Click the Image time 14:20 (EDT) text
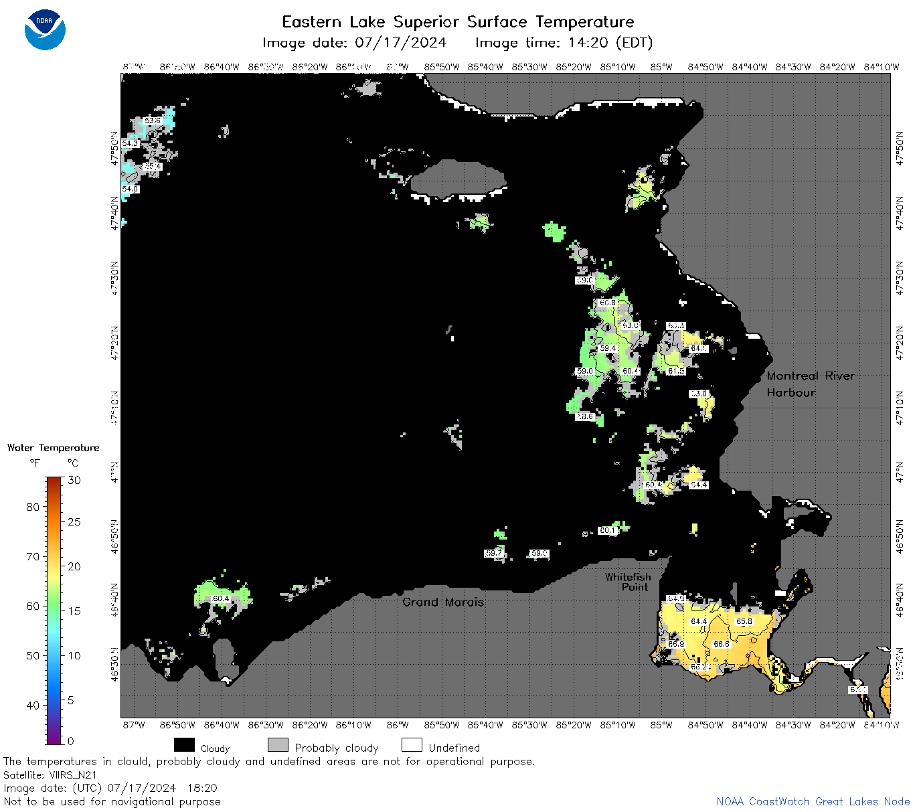This screenshot has width=917, height=812. [564, 43]
